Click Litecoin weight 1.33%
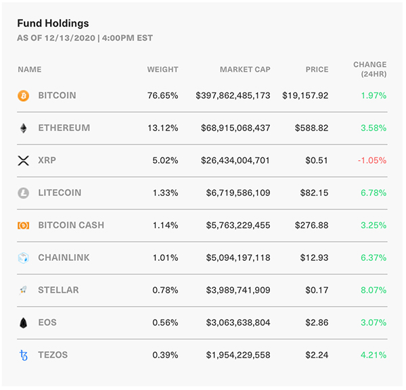The height and width of the screenshot is (390, 406). pos(165,193)
